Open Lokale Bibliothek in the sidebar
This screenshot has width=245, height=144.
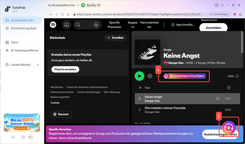(19, 65)
